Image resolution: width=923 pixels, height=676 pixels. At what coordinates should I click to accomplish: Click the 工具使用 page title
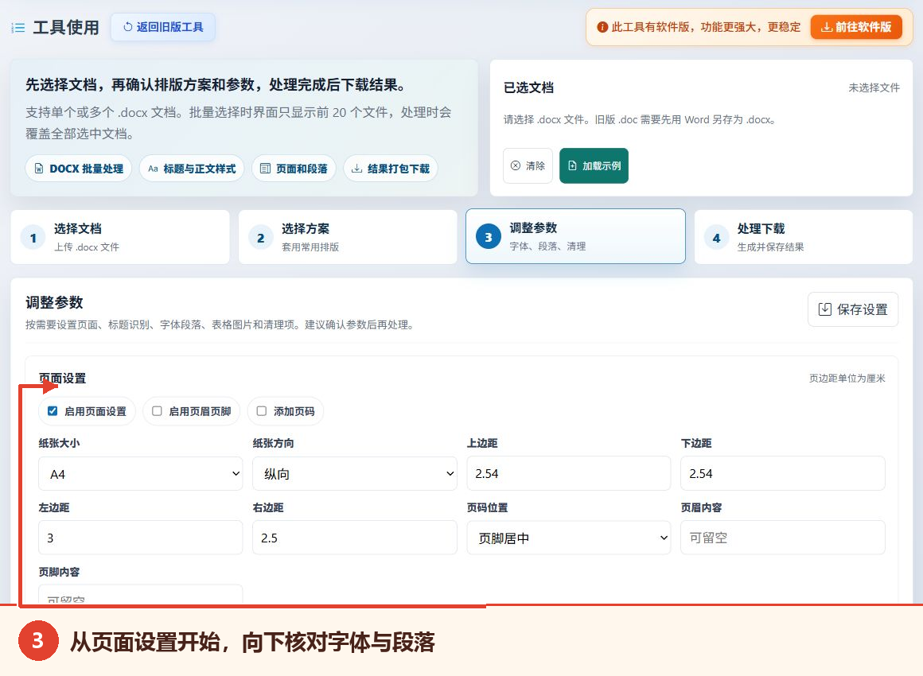[66, 28]
